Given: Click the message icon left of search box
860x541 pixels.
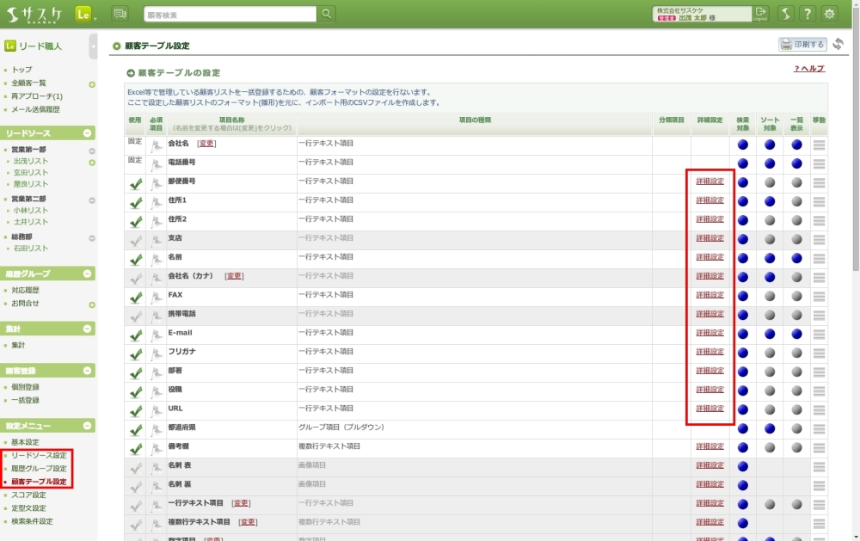Looking at the screenshot, I should (x=120, y=14).
